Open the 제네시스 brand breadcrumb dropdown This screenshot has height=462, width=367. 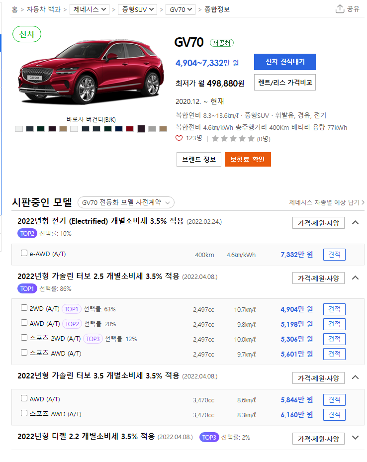click(90, 9)
